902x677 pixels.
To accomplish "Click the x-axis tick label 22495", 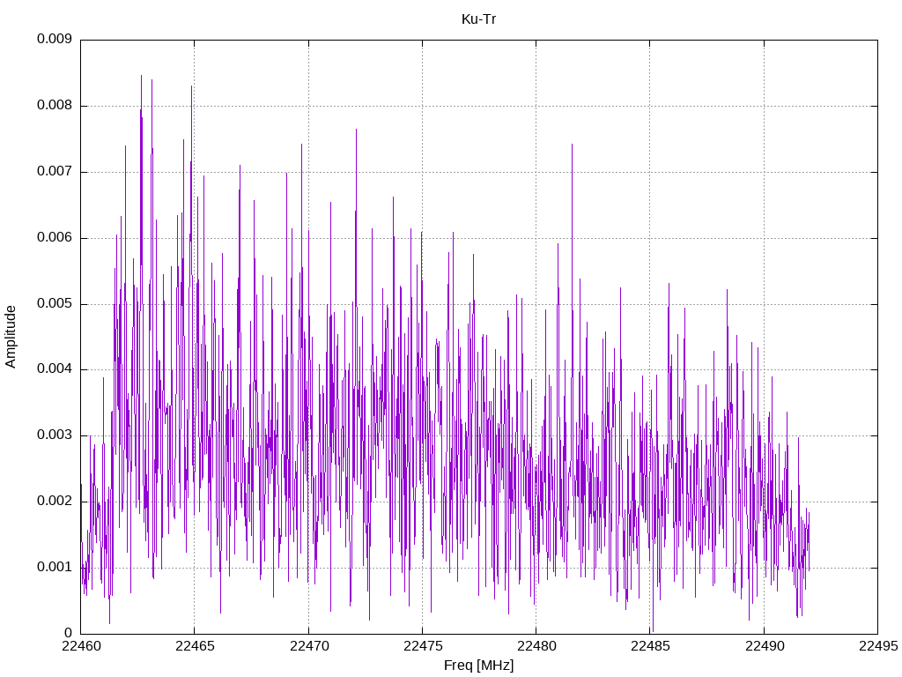I will tap(878, 646).
